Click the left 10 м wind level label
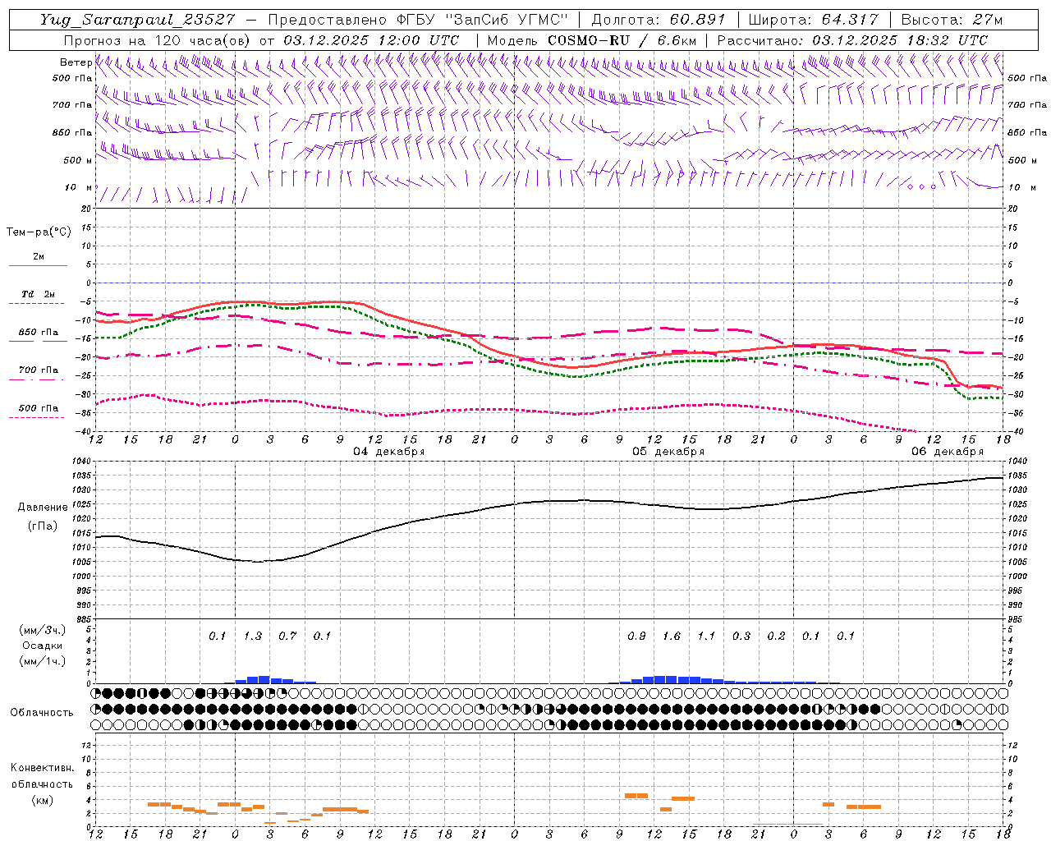1051x841 pixels. [x=79, y=187]
